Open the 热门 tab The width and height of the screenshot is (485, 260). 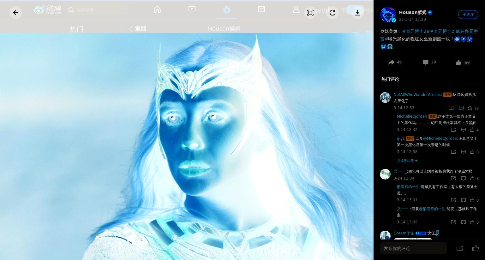point(76,29)
